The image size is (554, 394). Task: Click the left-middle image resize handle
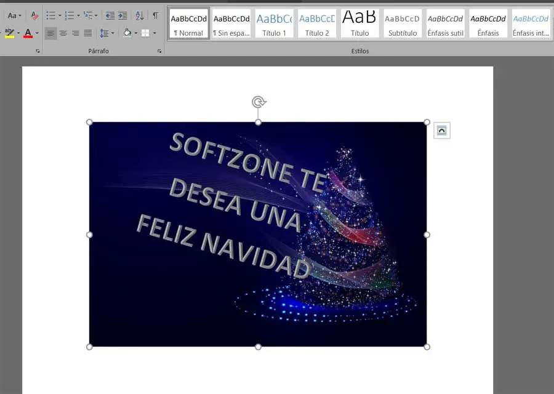pyautogui.click(x=89, y=235)
